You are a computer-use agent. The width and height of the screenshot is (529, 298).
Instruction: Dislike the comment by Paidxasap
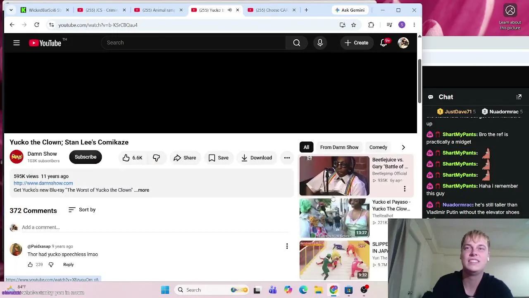(51, 264)
